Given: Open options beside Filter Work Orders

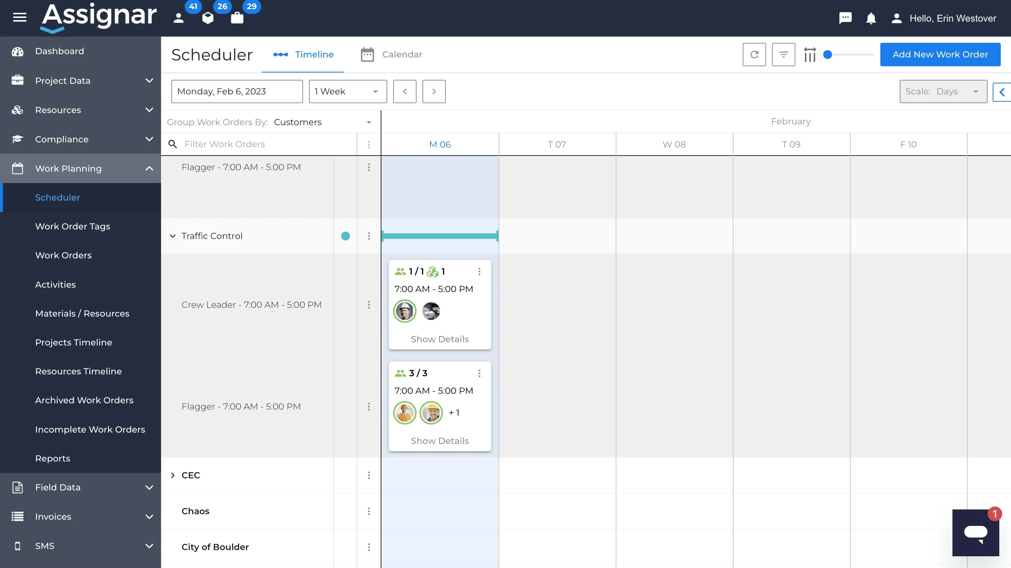Looking at the screenshot, I should tap(369, 145).
